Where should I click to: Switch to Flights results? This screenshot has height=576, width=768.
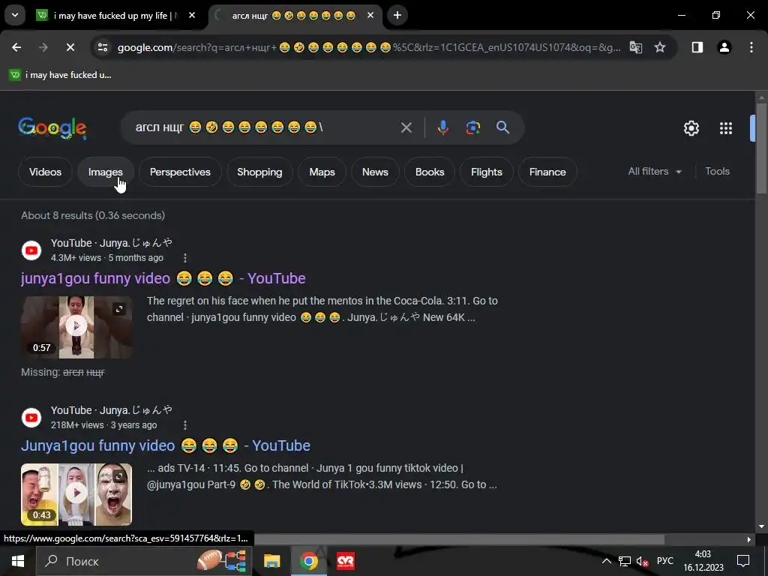coord(487,172)
